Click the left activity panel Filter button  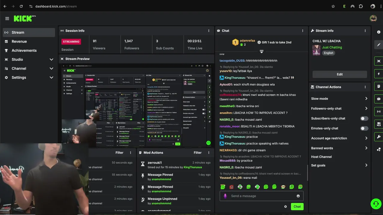tap(119, 153)
